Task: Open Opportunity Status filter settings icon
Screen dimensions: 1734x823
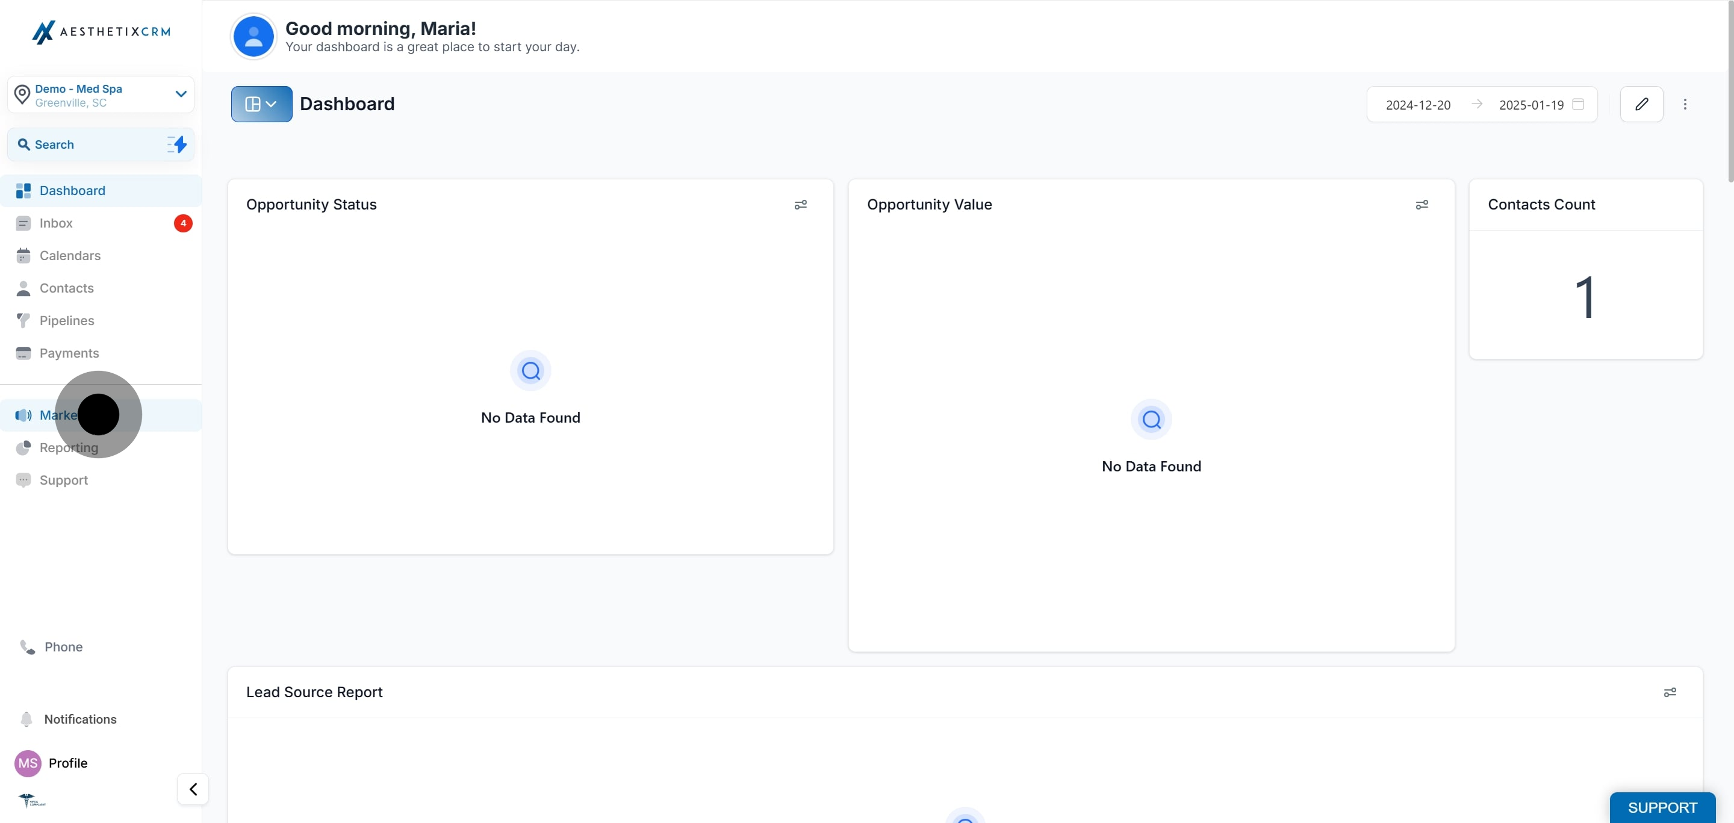Action: tap(800, 205)
